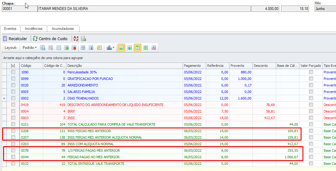Click the red letter A font icon

[154, 48]
